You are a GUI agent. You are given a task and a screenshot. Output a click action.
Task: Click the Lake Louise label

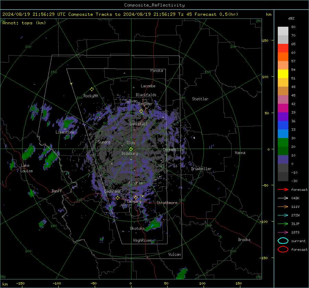coord(26,168)
